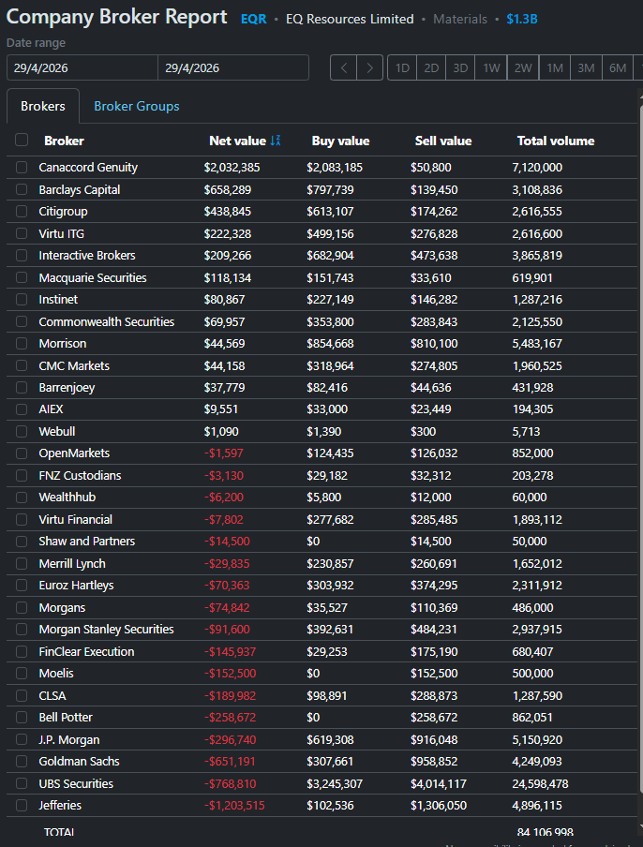Screen dimensions: 643x847
Task: Tick the Bell Potter checkbox
Action: 22,718
